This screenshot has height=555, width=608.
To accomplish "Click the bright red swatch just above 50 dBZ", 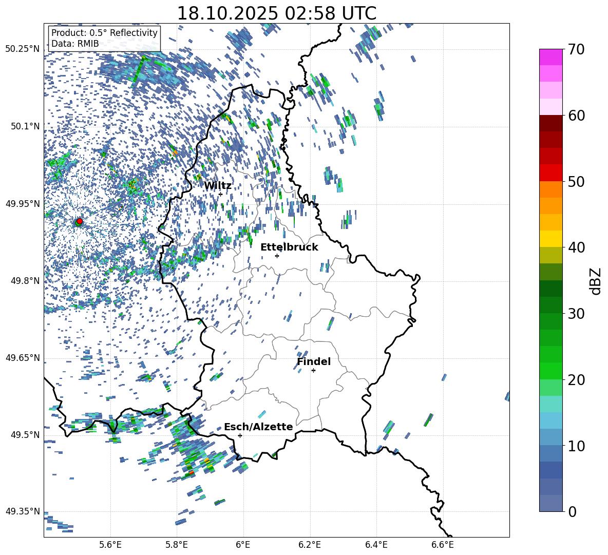I will tap(550, 173).
